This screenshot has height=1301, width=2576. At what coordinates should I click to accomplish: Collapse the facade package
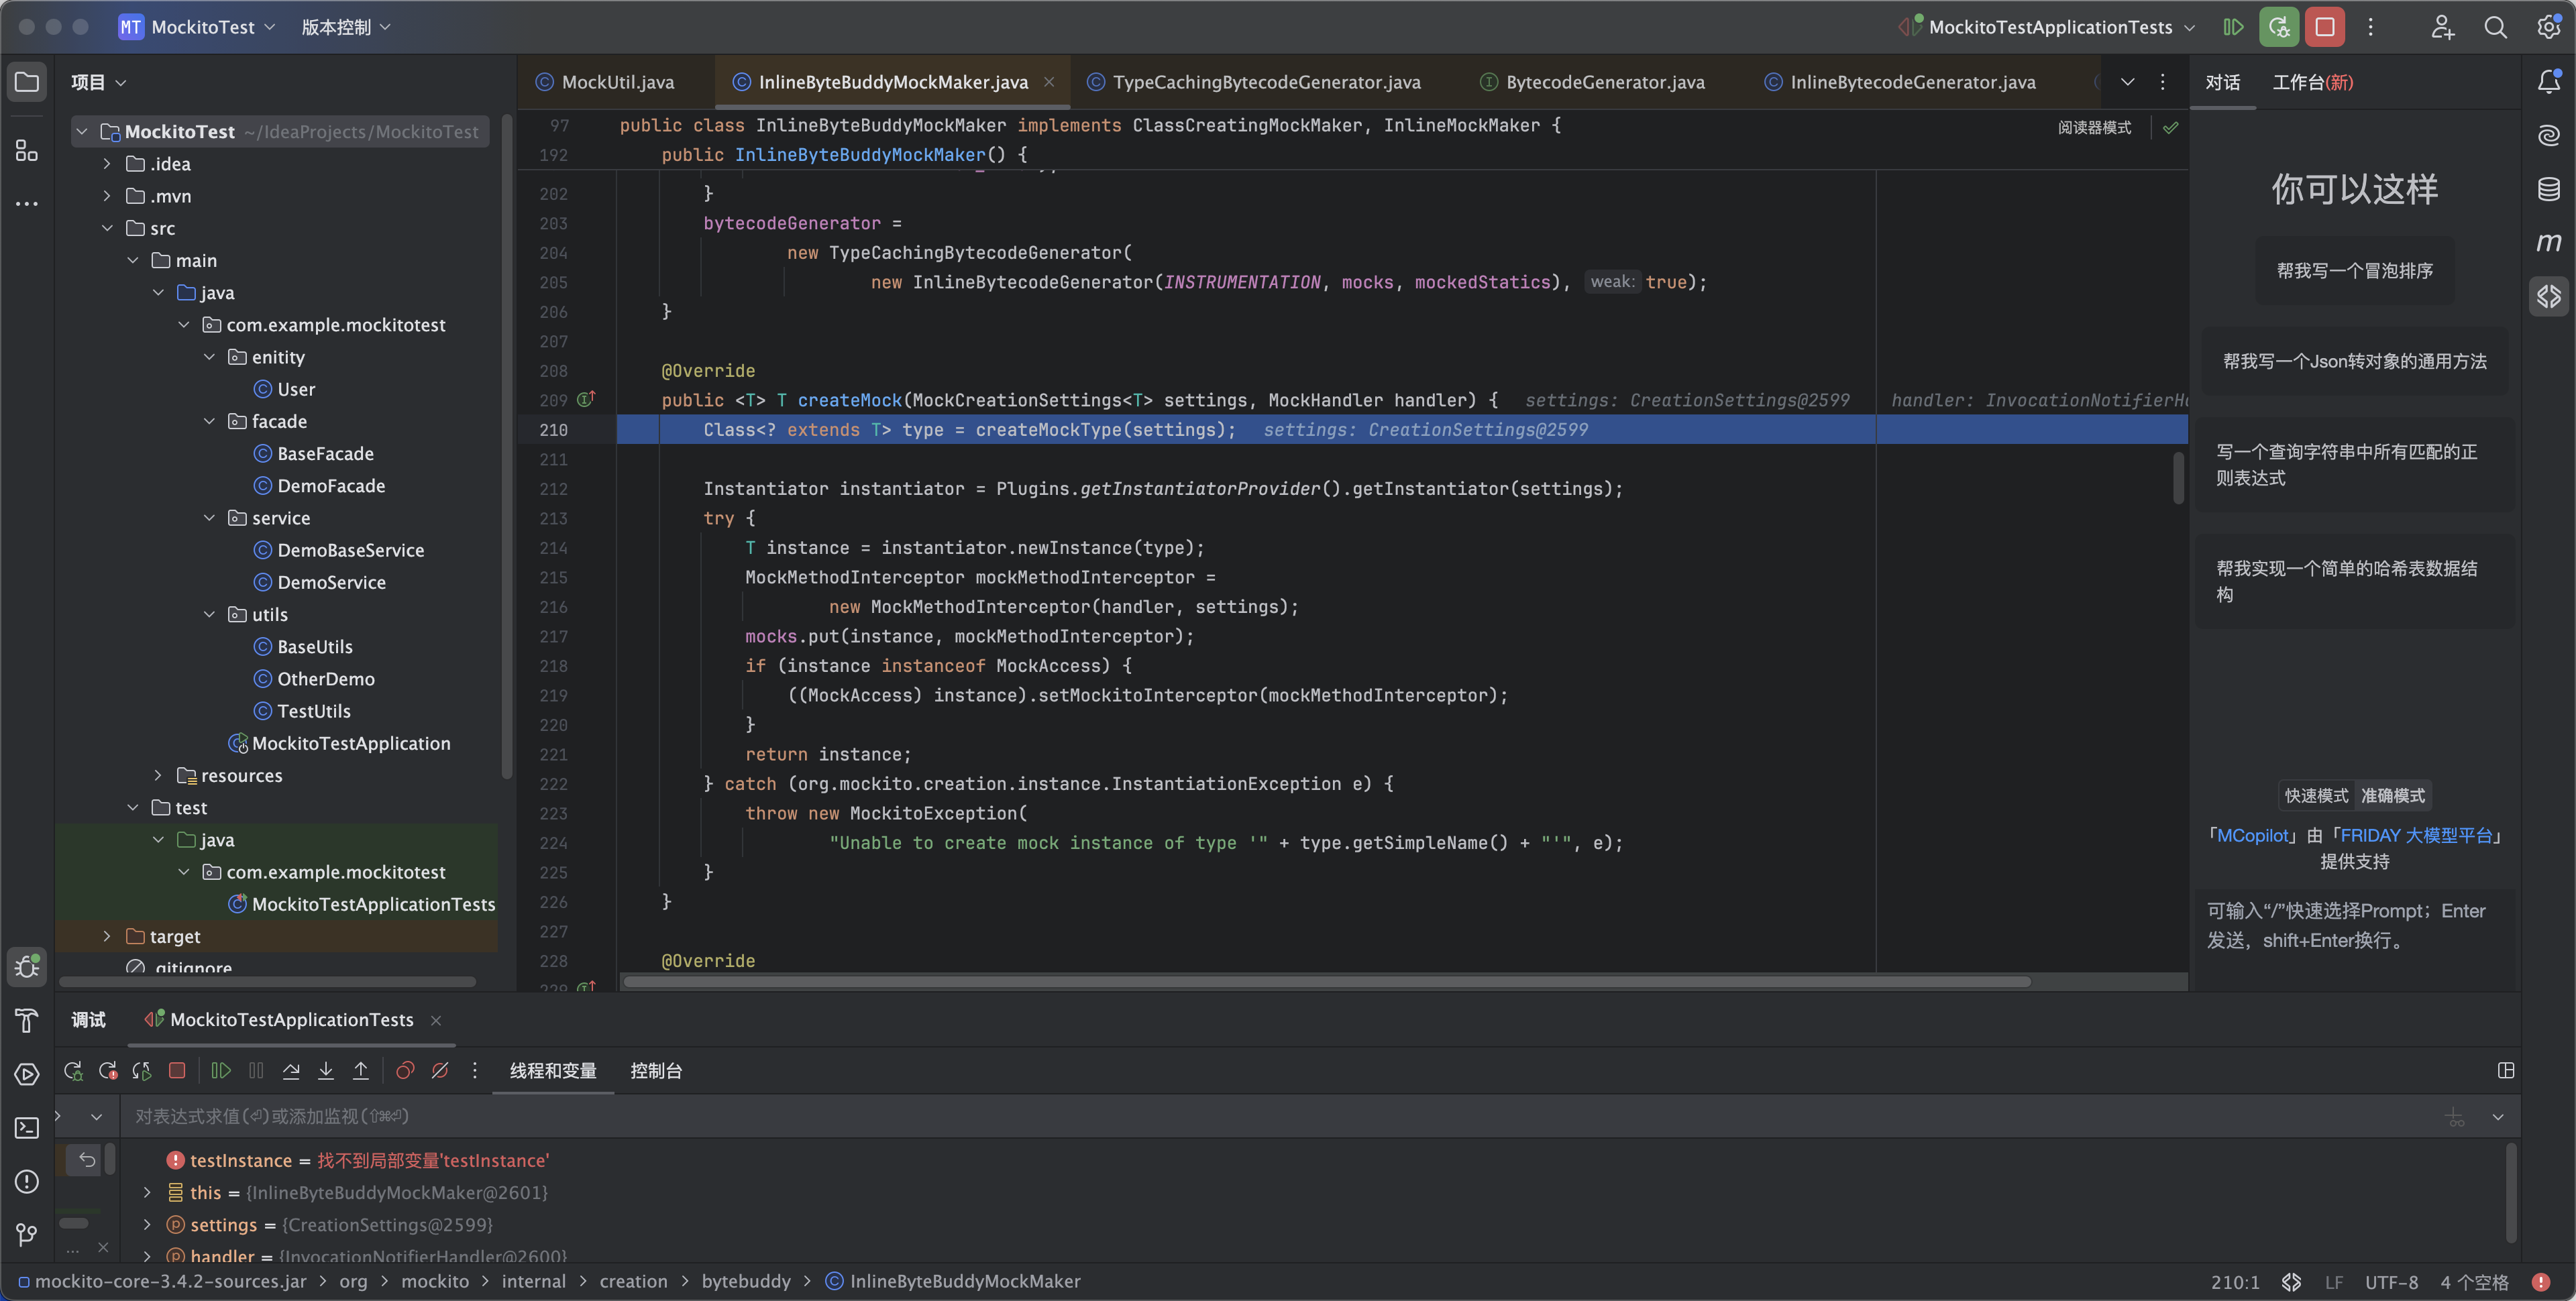209,421
